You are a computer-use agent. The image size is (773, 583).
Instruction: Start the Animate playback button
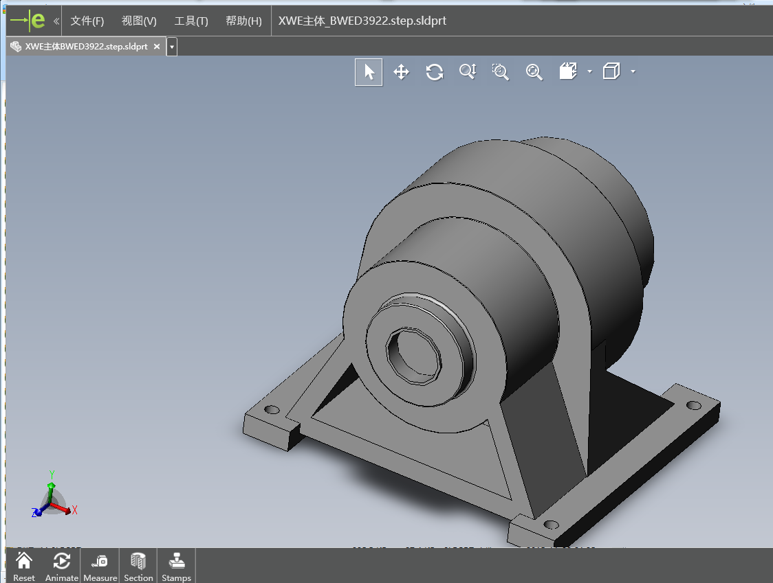coord(62,566)
